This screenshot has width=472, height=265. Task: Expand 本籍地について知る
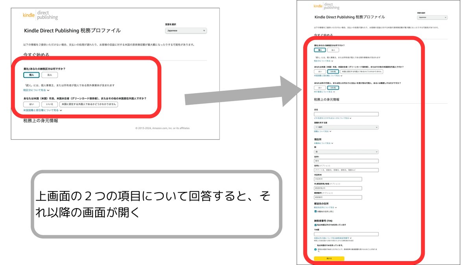(x=324, y=144)
